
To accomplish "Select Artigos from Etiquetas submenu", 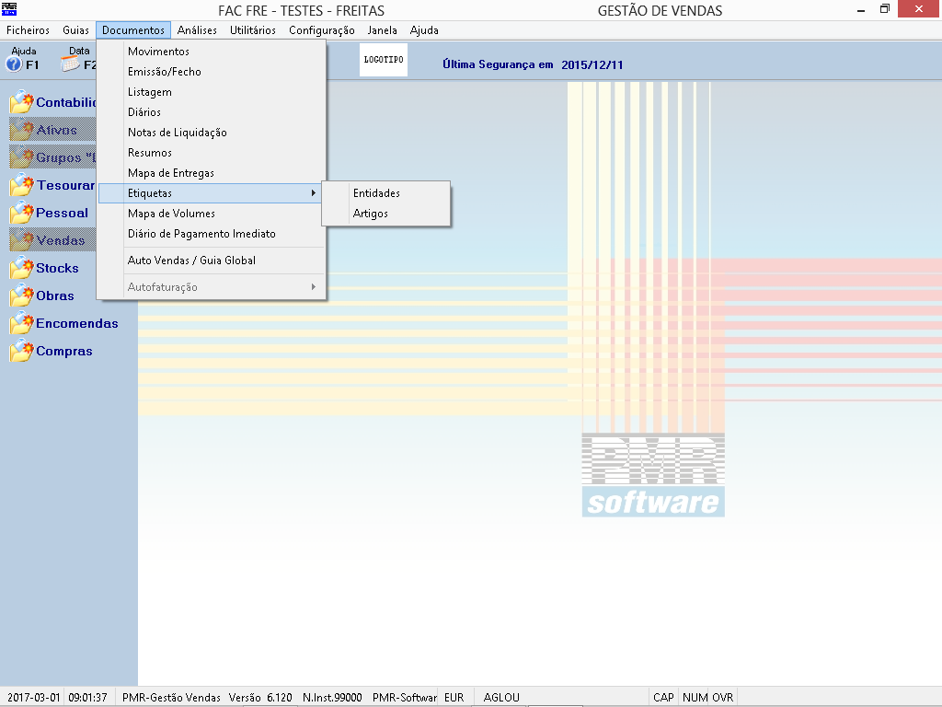I will pos(371,214).
